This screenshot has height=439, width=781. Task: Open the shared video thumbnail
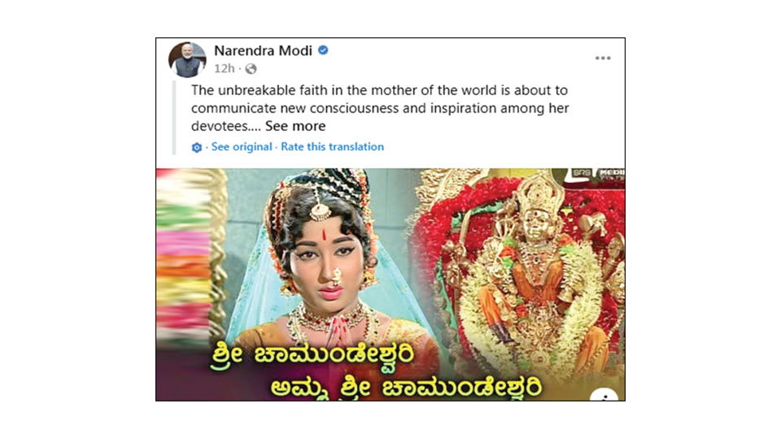390,285
